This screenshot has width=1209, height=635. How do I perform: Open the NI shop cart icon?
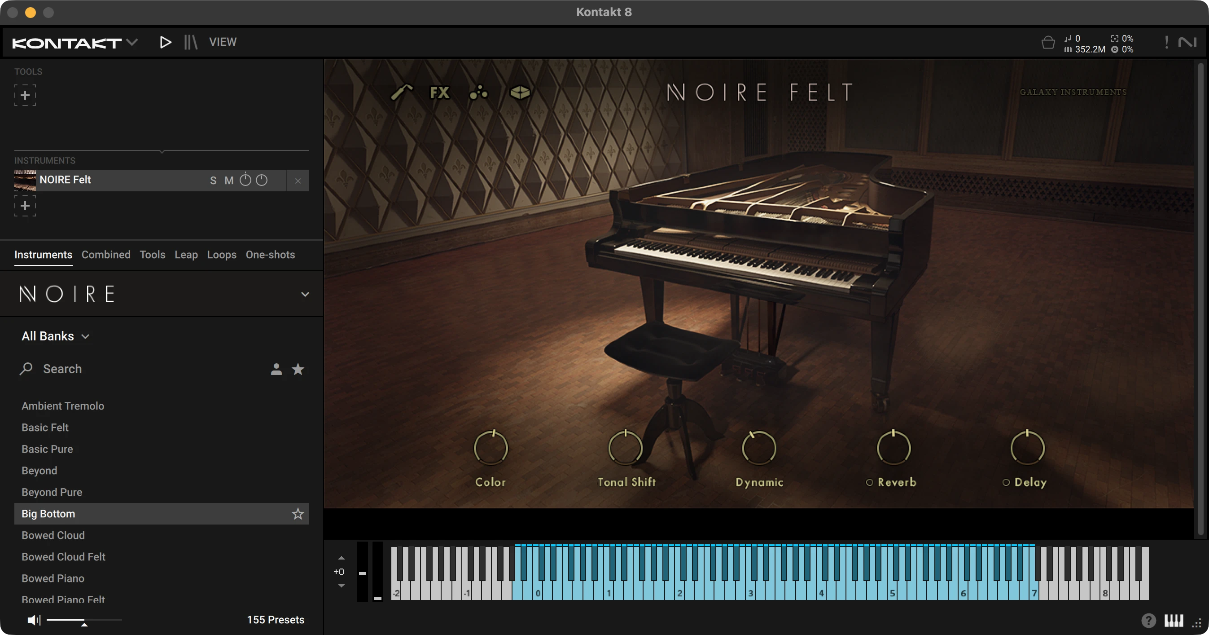(x=1048, y=42)
